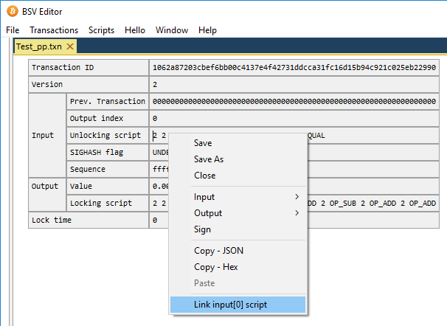
Task: Click the OP_SUB text in locking script
Action: pos(343,203)
